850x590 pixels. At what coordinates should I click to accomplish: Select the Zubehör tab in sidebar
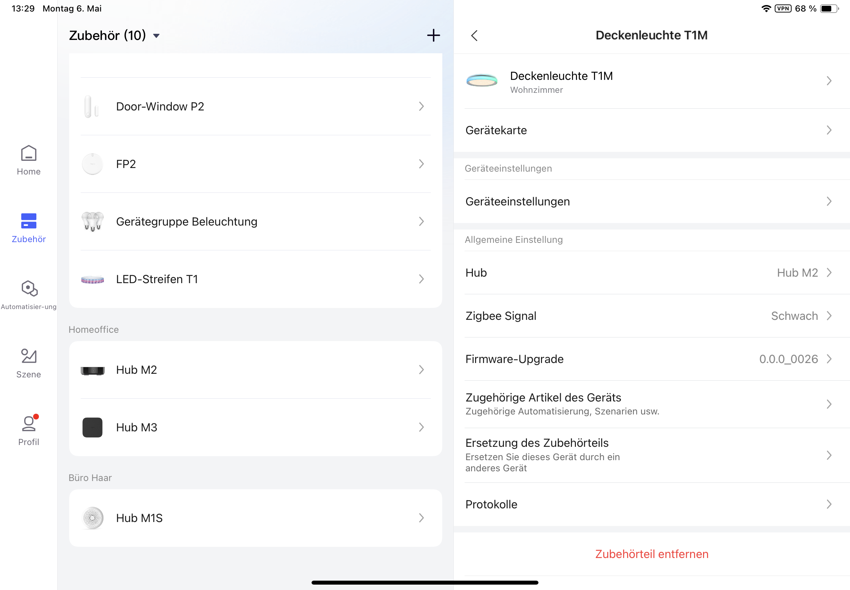pos(28,227)
